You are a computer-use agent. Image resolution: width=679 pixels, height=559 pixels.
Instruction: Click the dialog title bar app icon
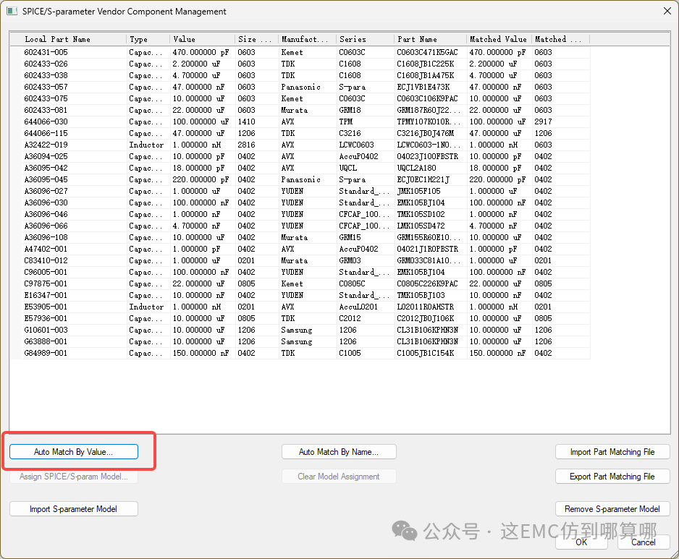[12, 12]
